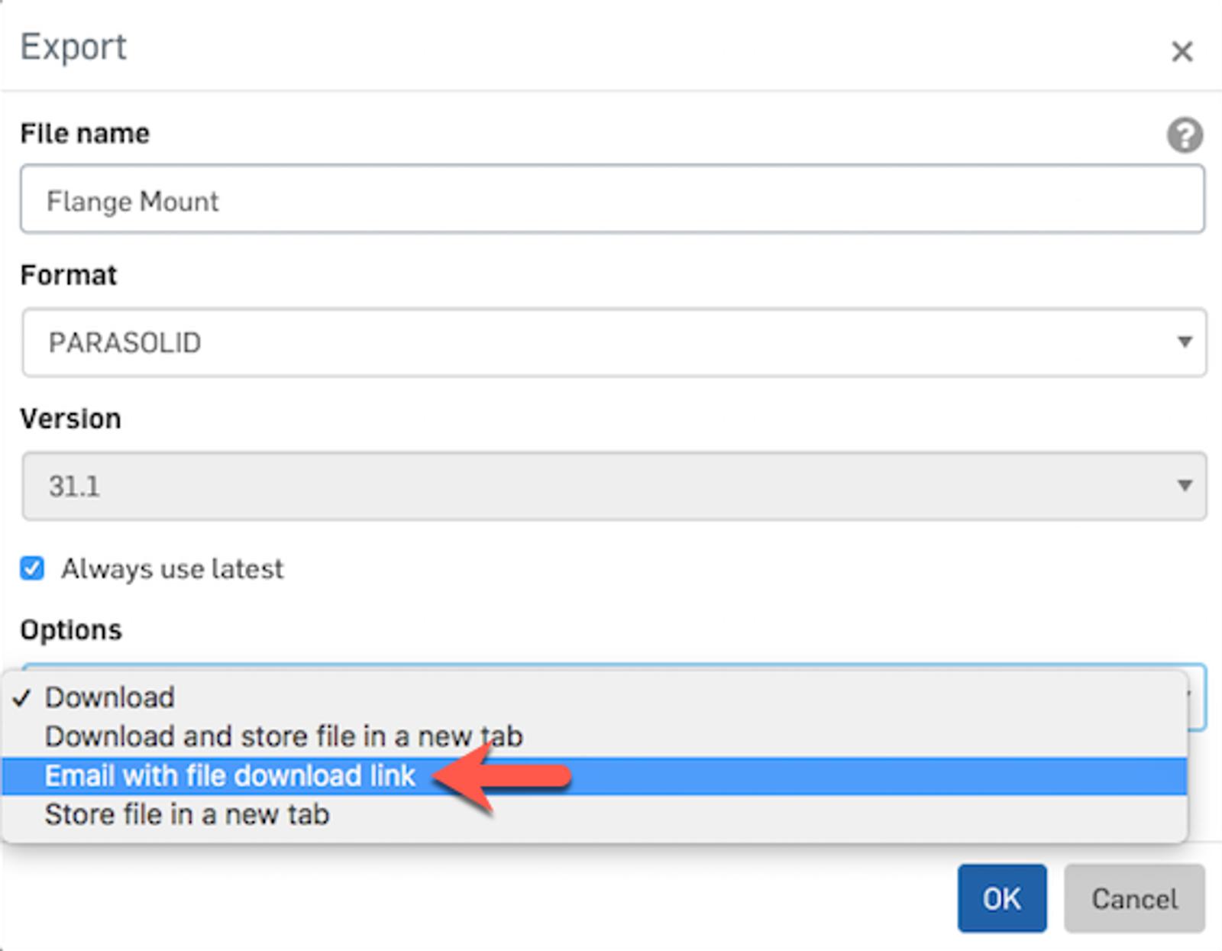Uncheck the Always use latest checkbox

(32, 568)
